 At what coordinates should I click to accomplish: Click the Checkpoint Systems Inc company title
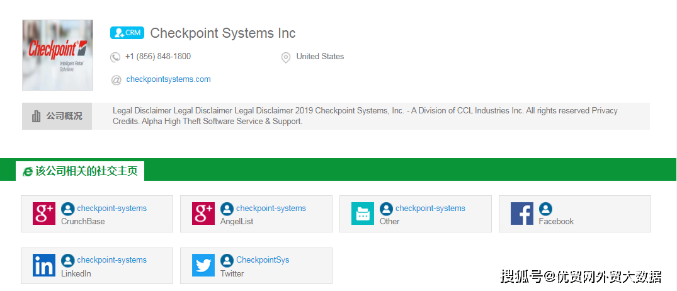(223, 33)
